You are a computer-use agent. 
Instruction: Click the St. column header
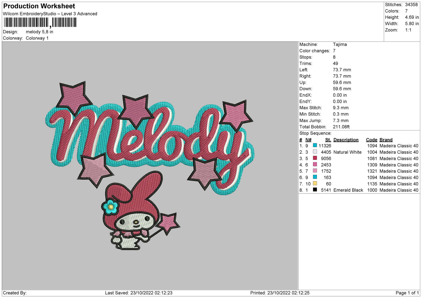(328, 140)
